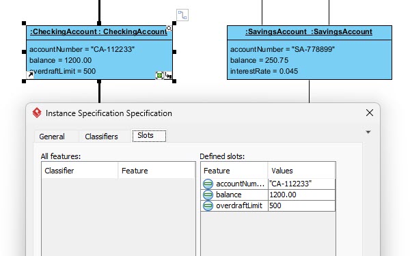Click the Feature column header in Defined slots
The image size is (410, 256).
234,171
